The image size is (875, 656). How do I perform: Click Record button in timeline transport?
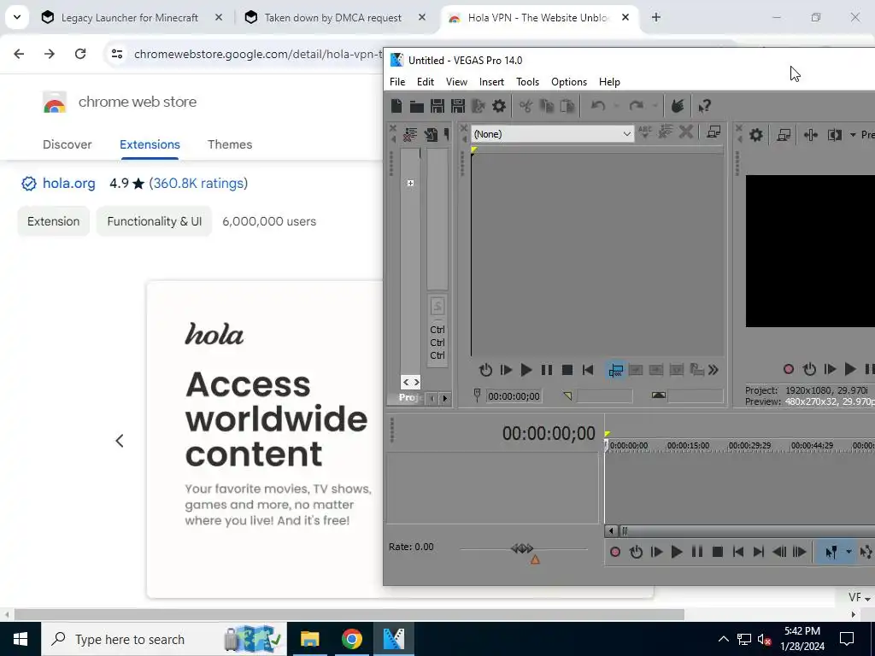(615, 552)
